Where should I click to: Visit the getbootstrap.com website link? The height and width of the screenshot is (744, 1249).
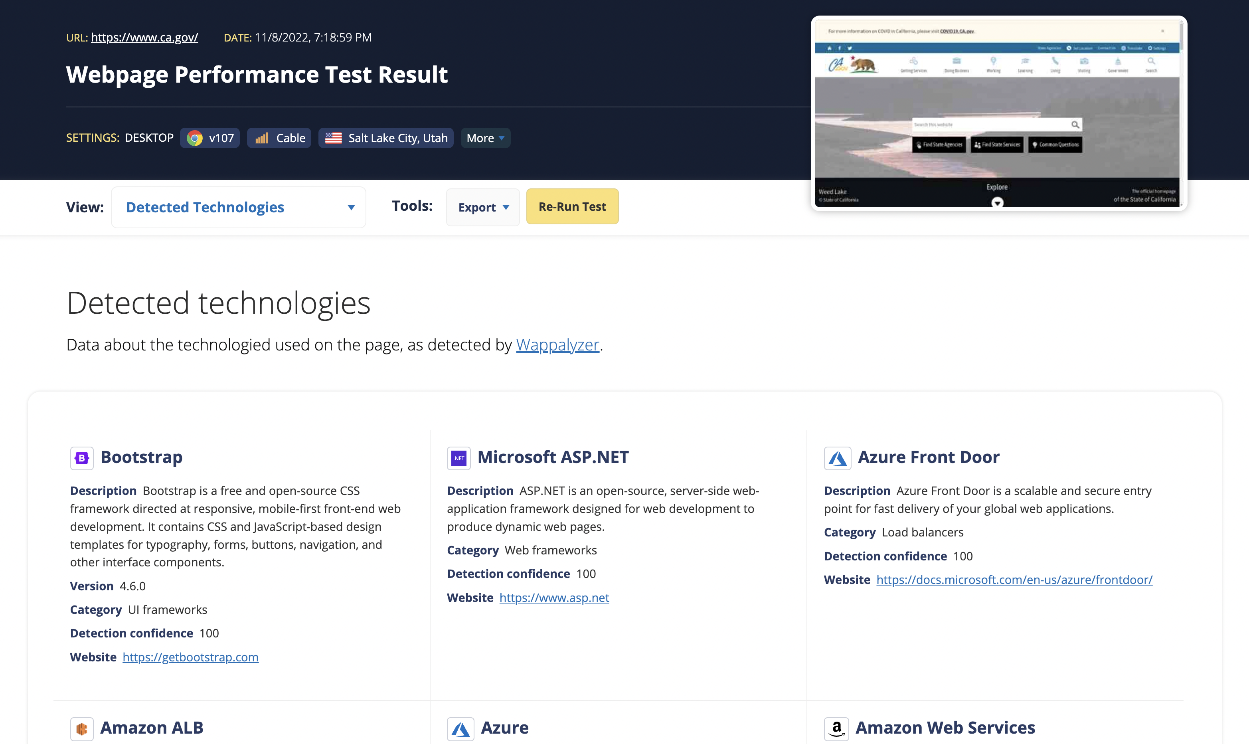point(190,657)
